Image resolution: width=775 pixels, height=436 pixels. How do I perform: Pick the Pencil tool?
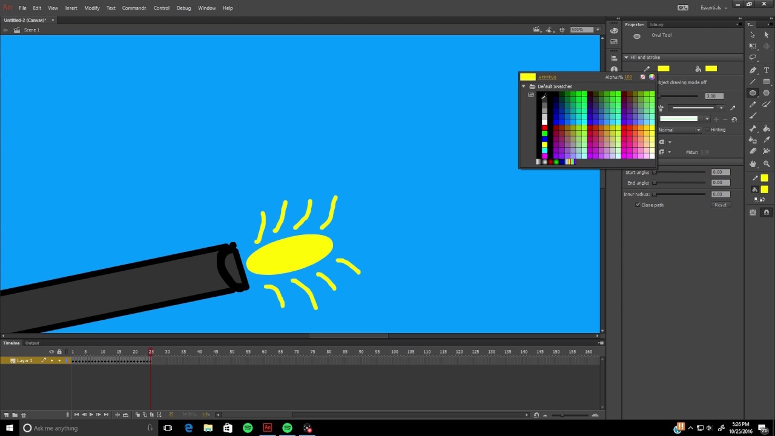(753, 105)
